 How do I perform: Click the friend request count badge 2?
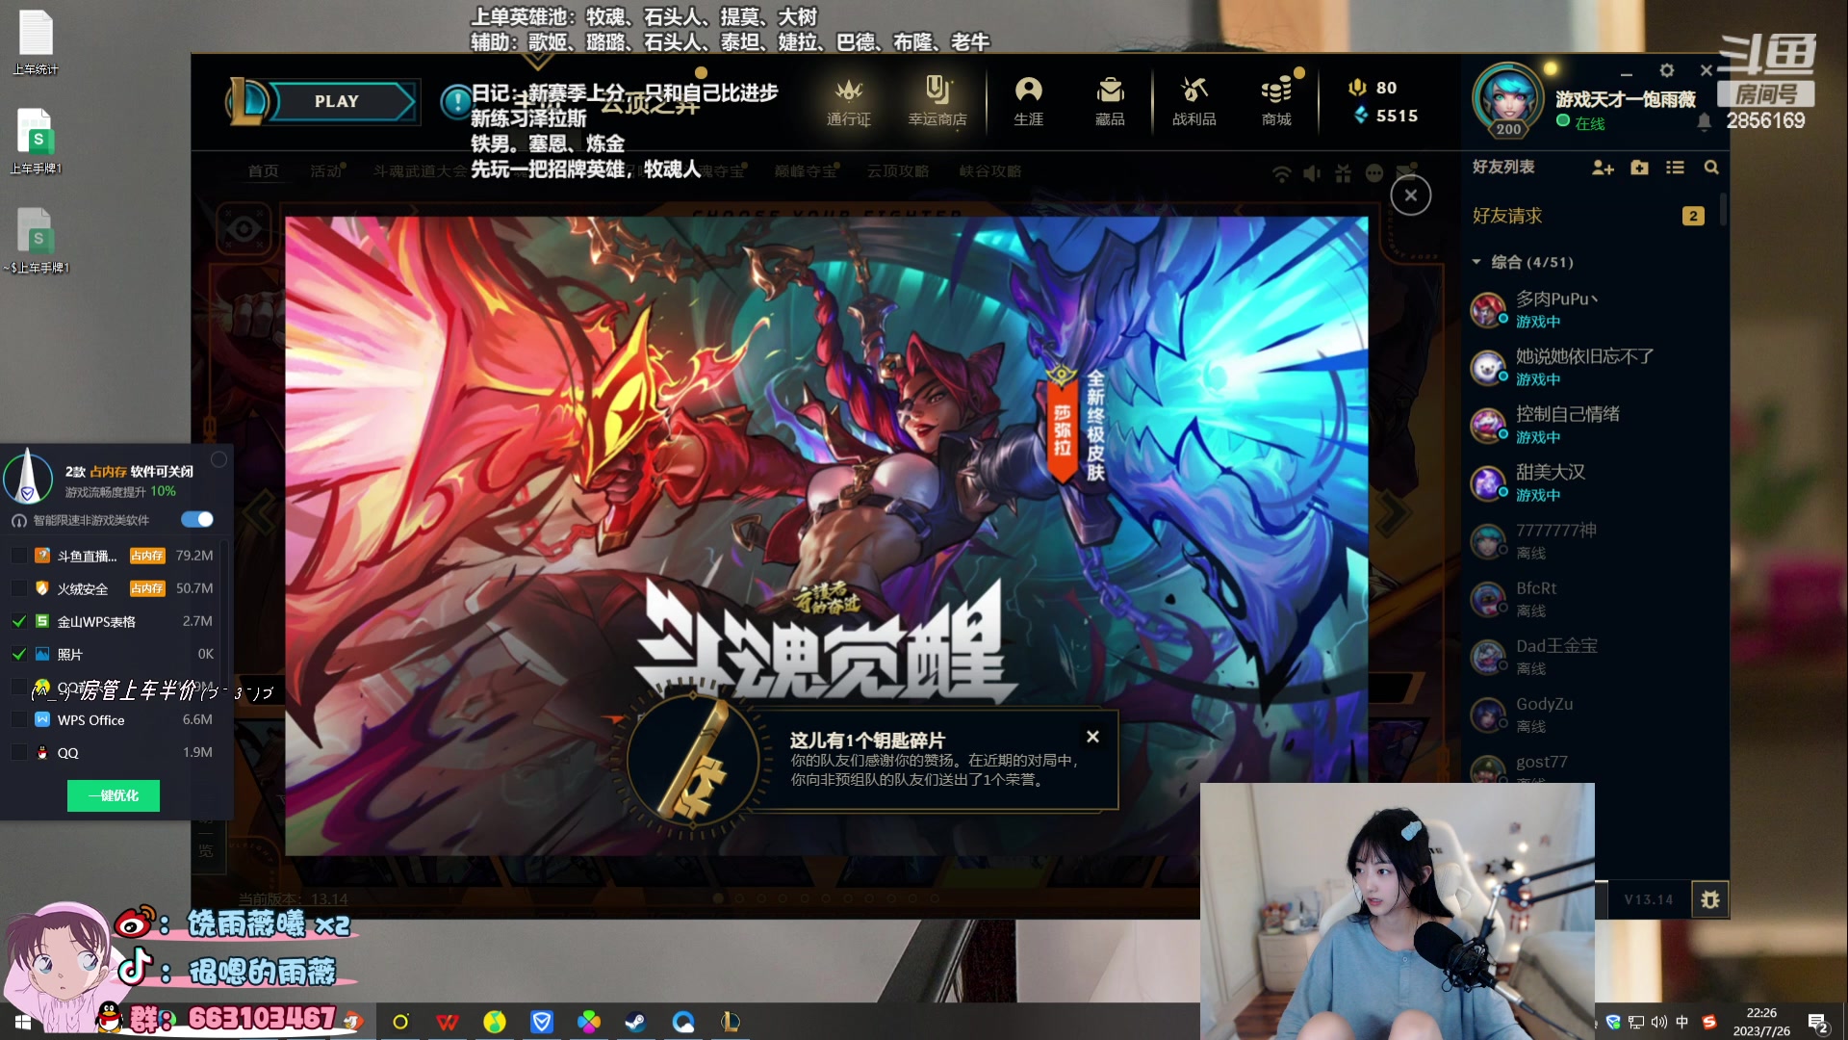[x=1693, y=216]
